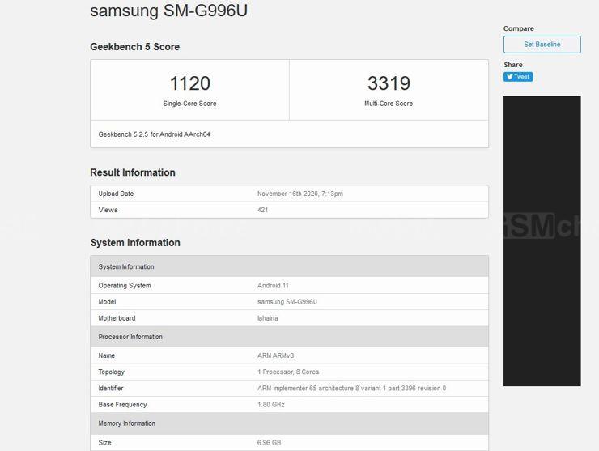Click the processor Name label

point(107,355)
